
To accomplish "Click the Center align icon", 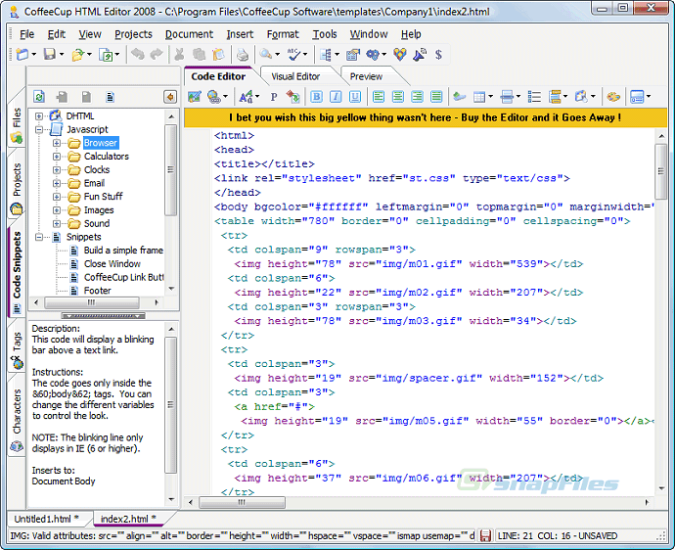I will click(398, 97).
